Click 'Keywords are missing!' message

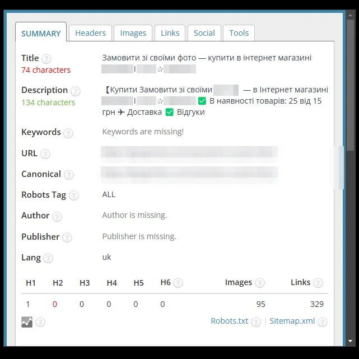[143, 132]
